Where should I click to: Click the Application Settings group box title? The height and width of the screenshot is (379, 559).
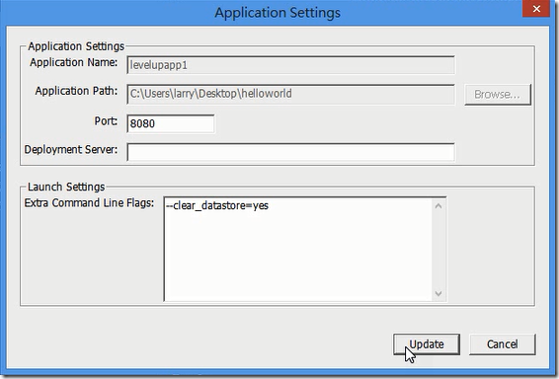pyautogui.click(x=76, y=46)
